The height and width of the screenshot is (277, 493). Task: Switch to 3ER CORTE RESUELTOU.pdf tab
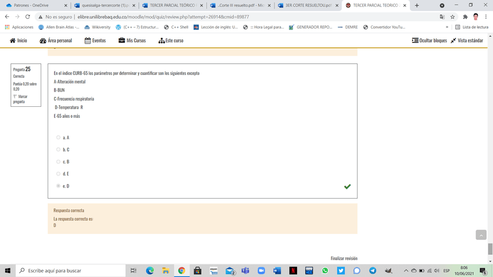tap(308, 5)
